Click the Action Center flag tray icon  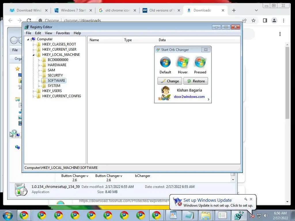coord(252,216)
